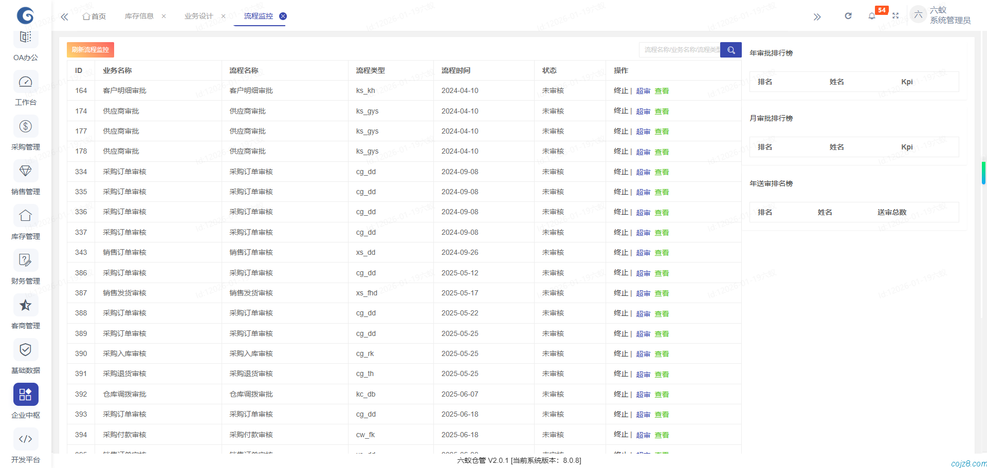Open the OA办公 sidebar icon
The width and height of the screenshot is (987, 468).
click(25, 38)
